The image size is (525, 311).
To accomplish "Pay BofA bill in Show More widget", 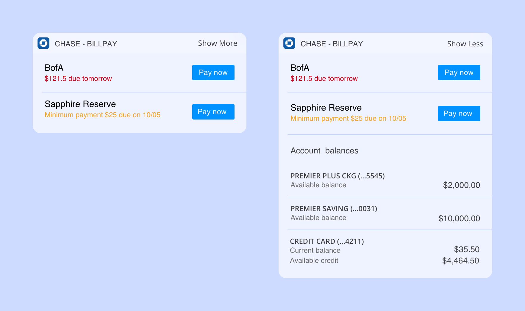I will (x=213, y=73).
